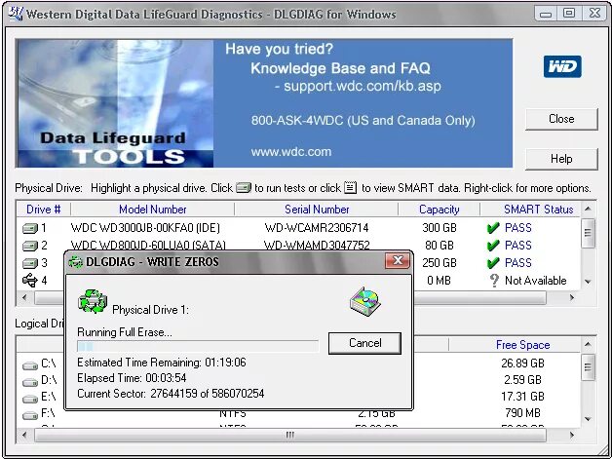The width and height of the screenshot is (612, 459).
Task: Click the WD logo
Action: [562, 66]
